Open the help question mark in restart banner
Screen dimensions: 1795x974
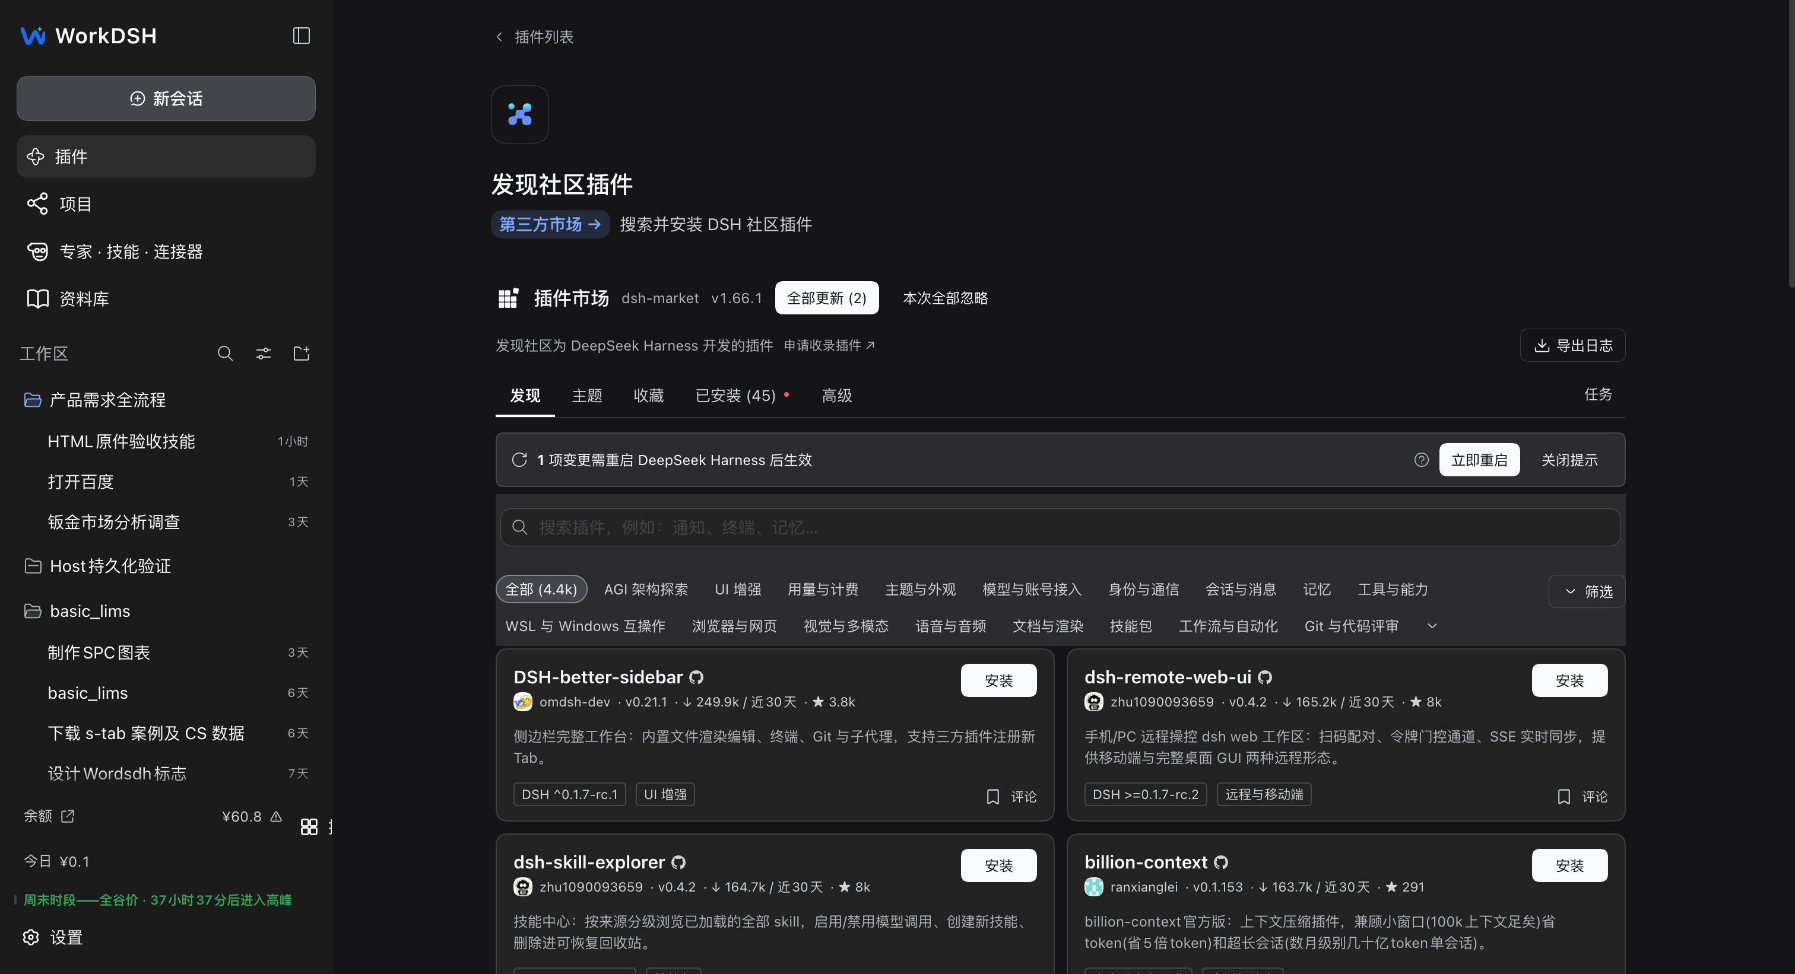[1422, 460]
